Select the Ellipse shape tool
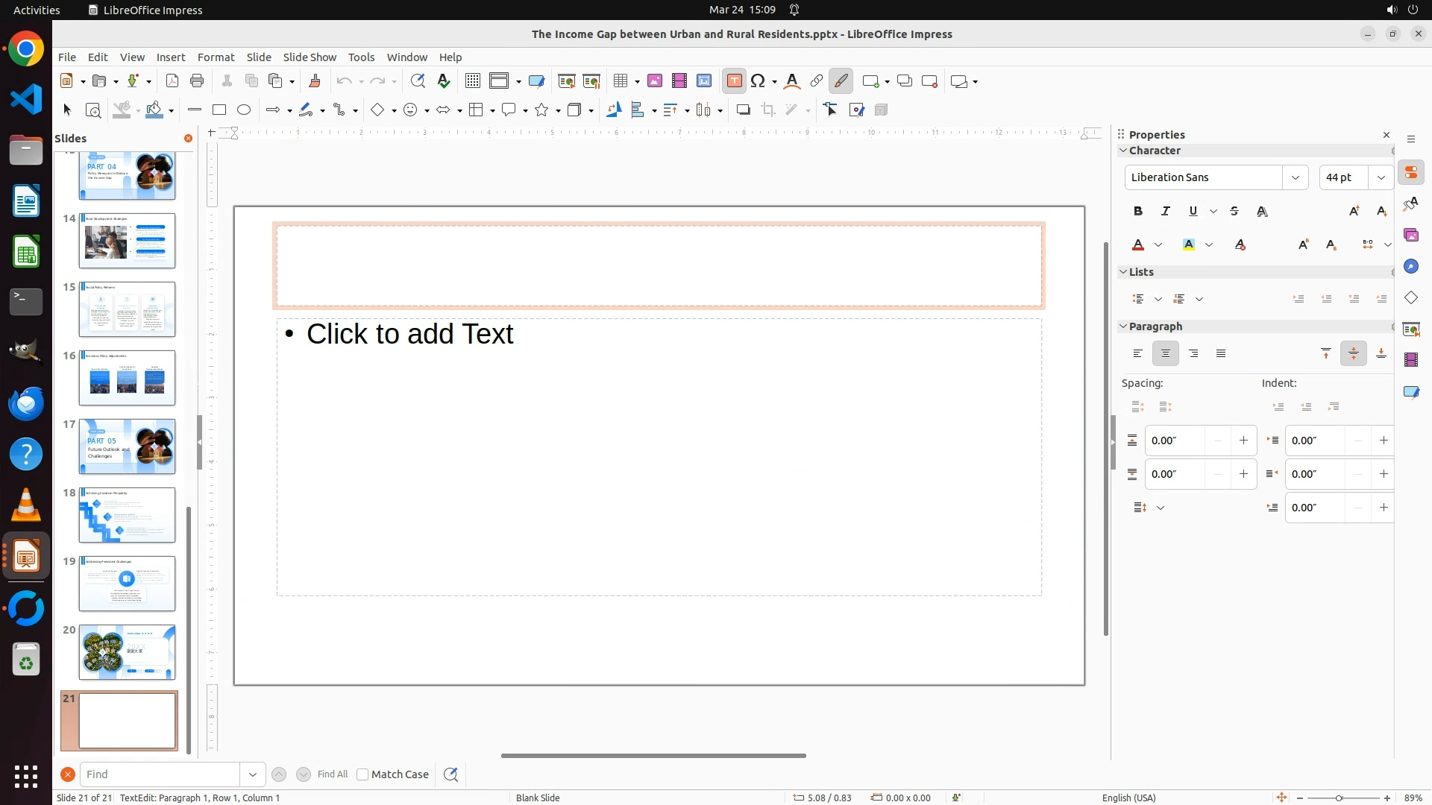 click(244, 110)
